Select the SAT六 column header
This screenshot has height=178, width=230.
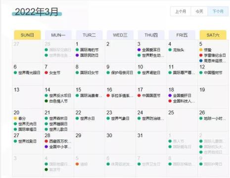click(x=213, y=35)
